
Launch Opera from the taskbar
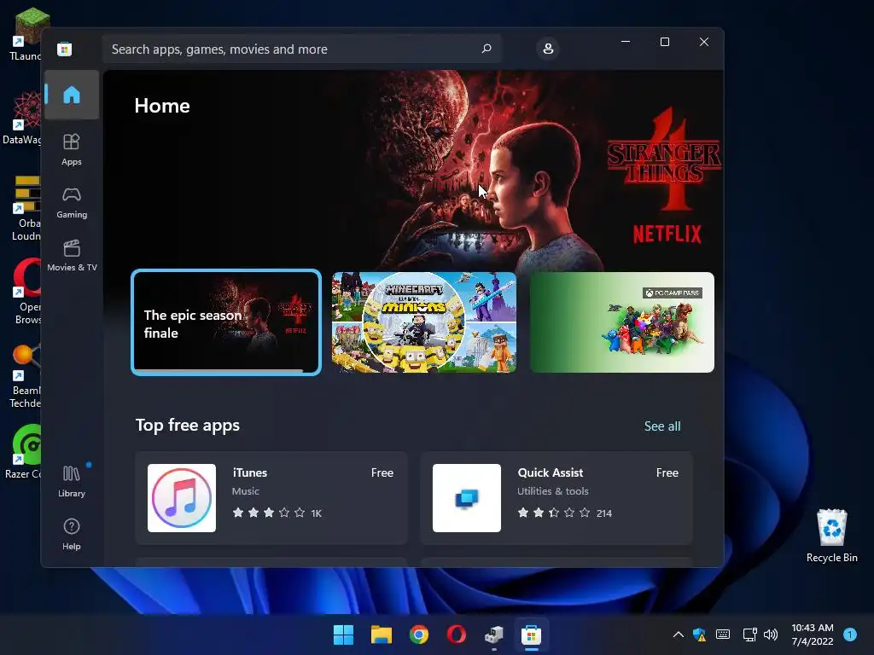(x=457, y=635)
